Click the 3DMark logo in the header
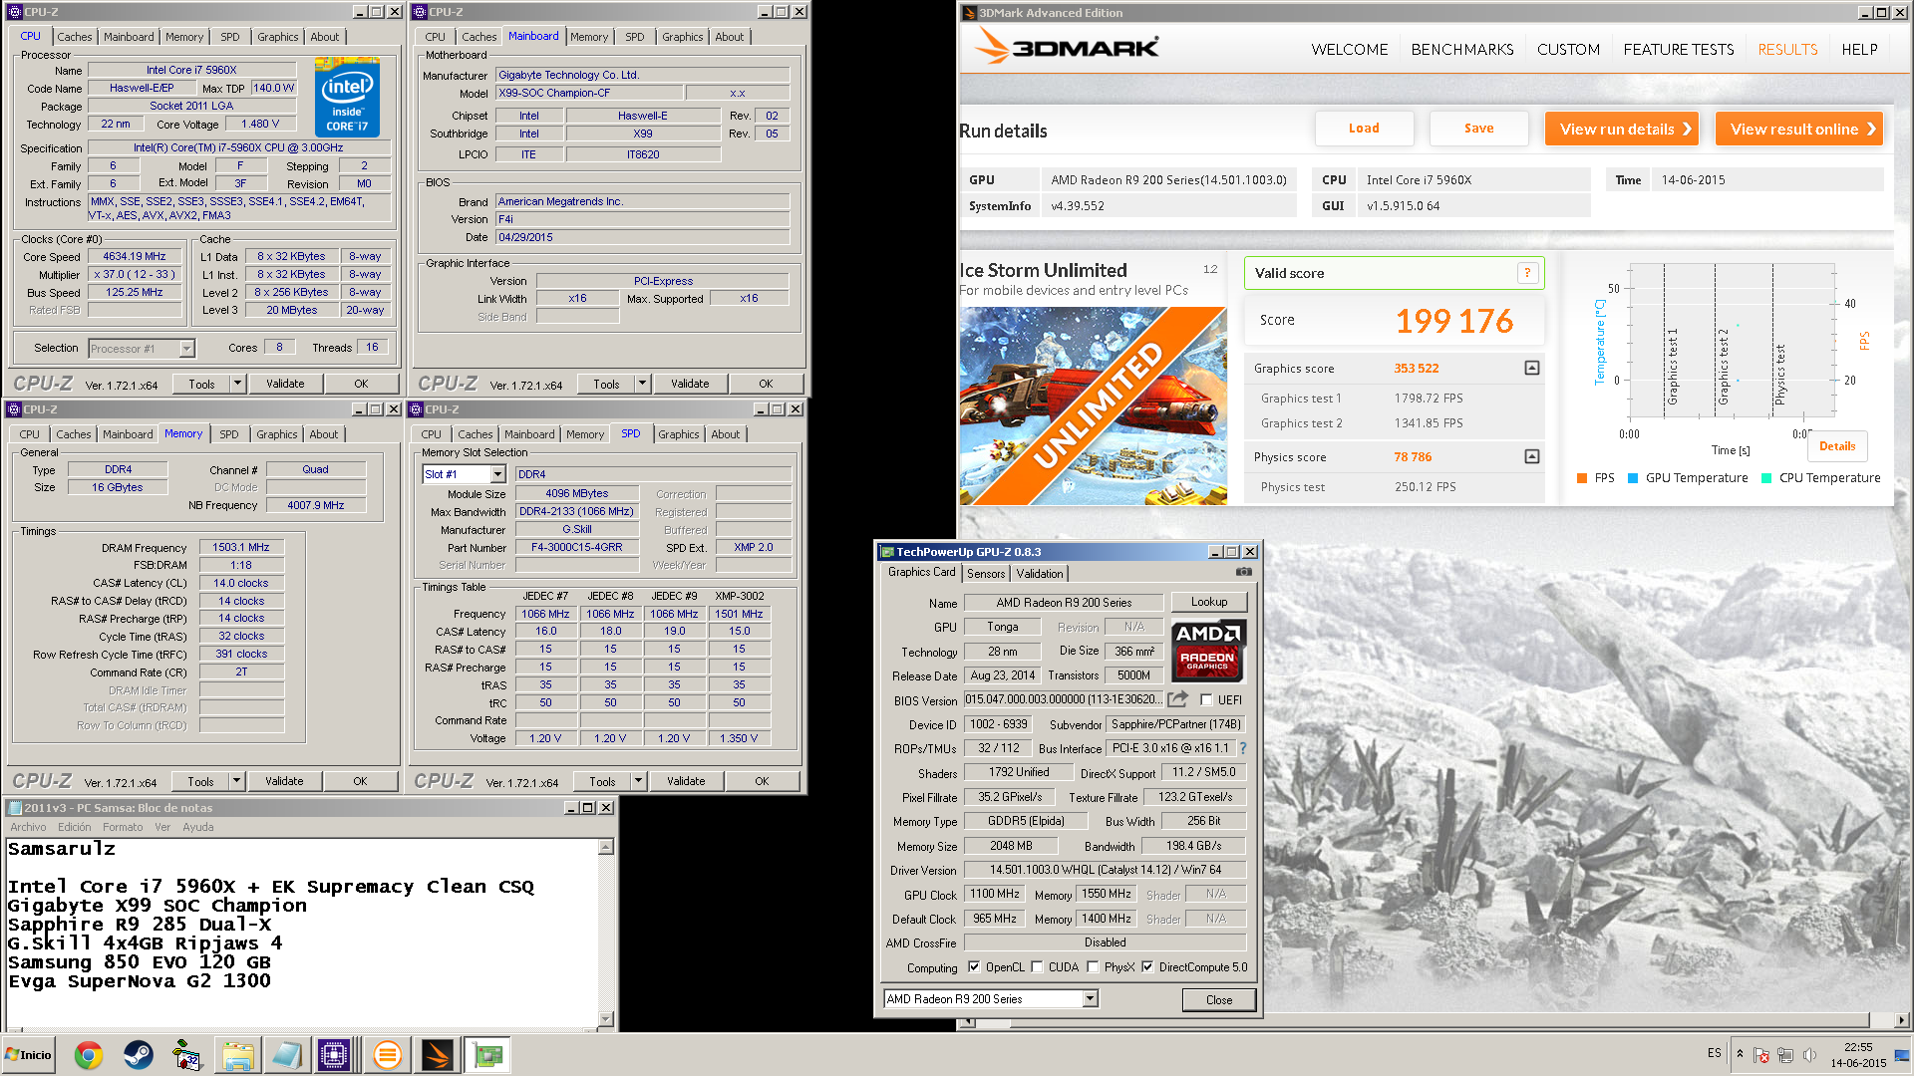1914x1076 pixels. tap(1067, 46)
